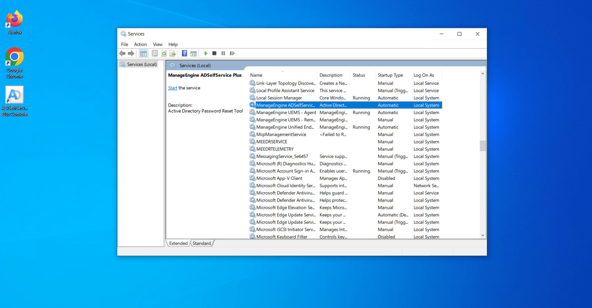
Task: Switch to the Standard tab
Action: click(x=202, y=243)
